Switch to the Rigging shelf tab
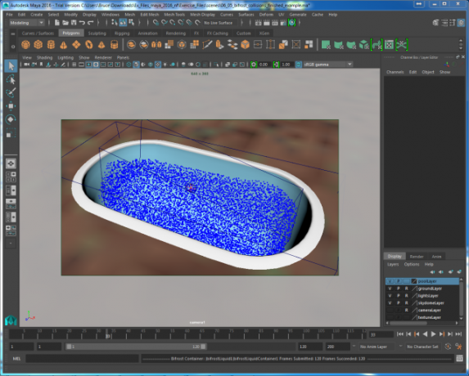469x376 pixels. 122,34
